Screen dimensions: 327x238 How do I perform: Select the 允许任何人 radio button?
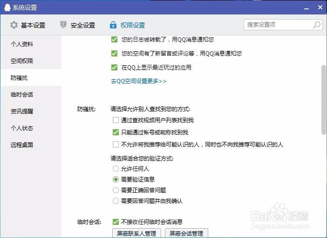pyautogui.click(x=116, y=168)
